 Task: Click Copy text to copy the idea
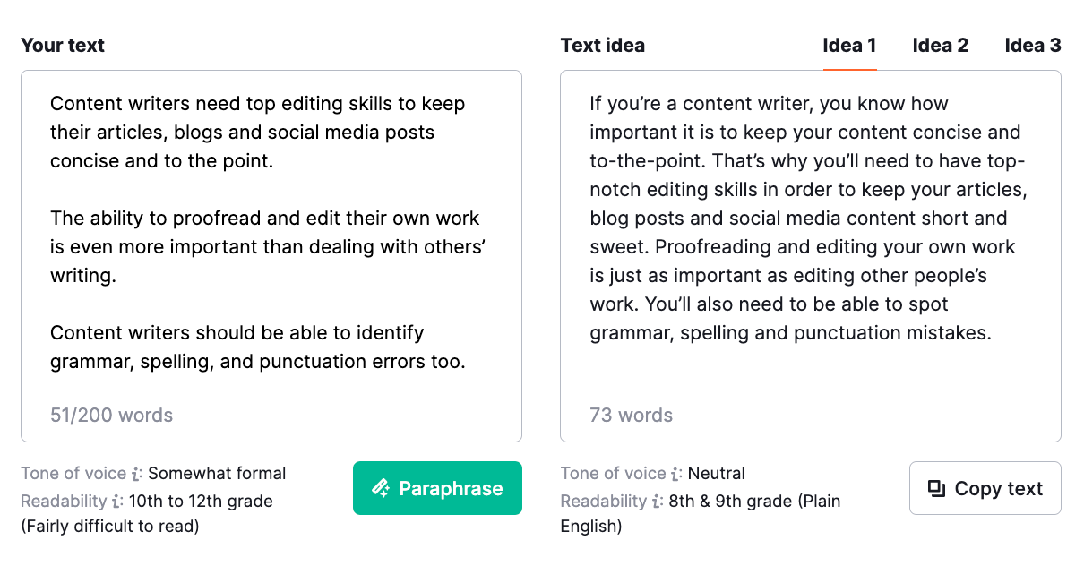point(985,488)
